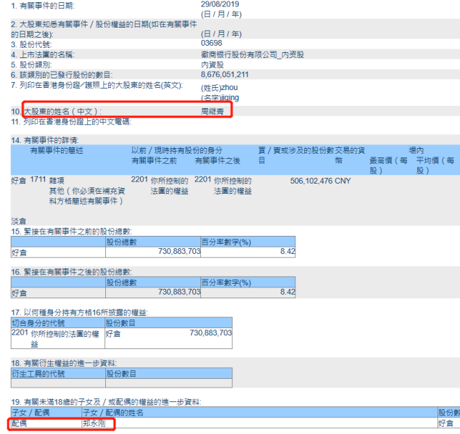Select the stock code 03698
The image size is (460, 434).
pos(211,43)
